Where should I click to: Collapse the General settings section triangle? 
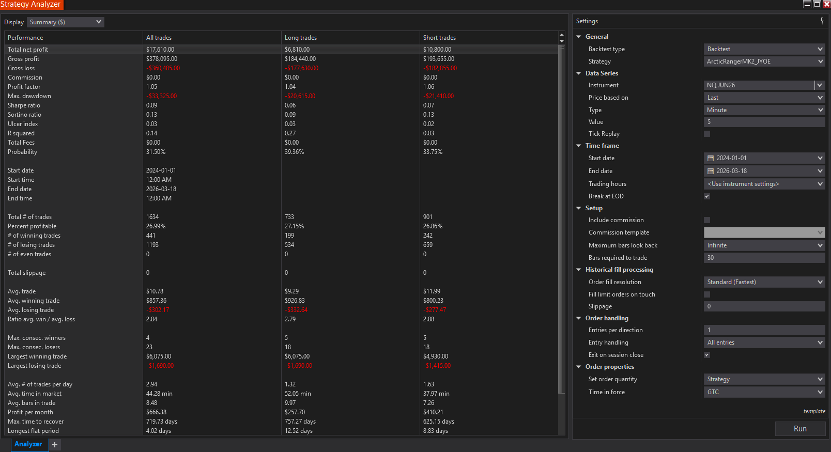pyautogui.click(x=579, y=37)
